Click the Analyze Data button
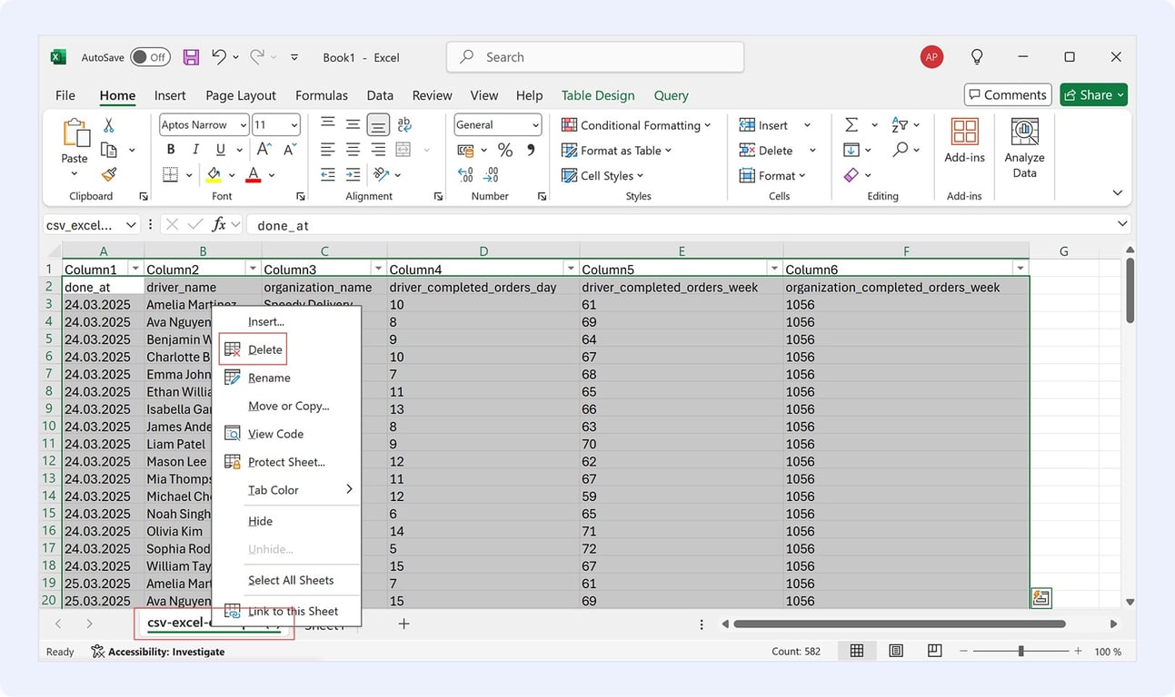The width and height of the screenshot is (1175, 697). [1024, 148]
